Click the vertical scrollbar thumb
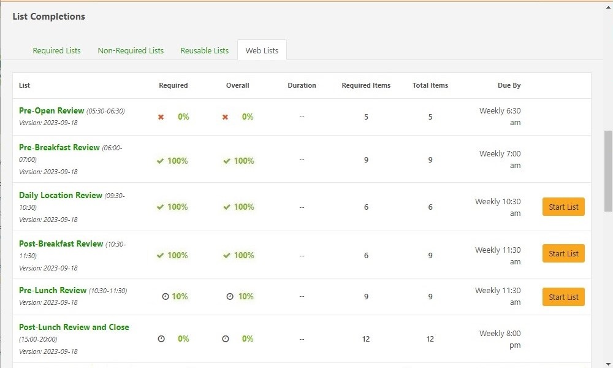The height and width of the screenshot is (368, 613). [608, 171]
